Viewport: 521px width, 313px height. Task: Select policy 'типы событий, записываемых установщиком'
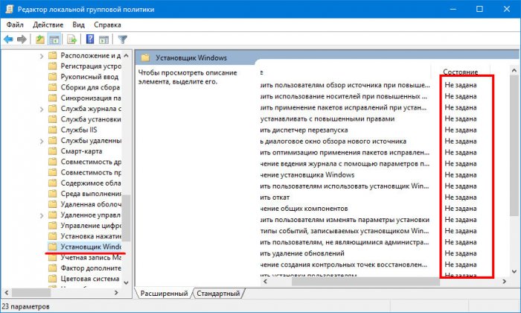[x=345, y=231]
